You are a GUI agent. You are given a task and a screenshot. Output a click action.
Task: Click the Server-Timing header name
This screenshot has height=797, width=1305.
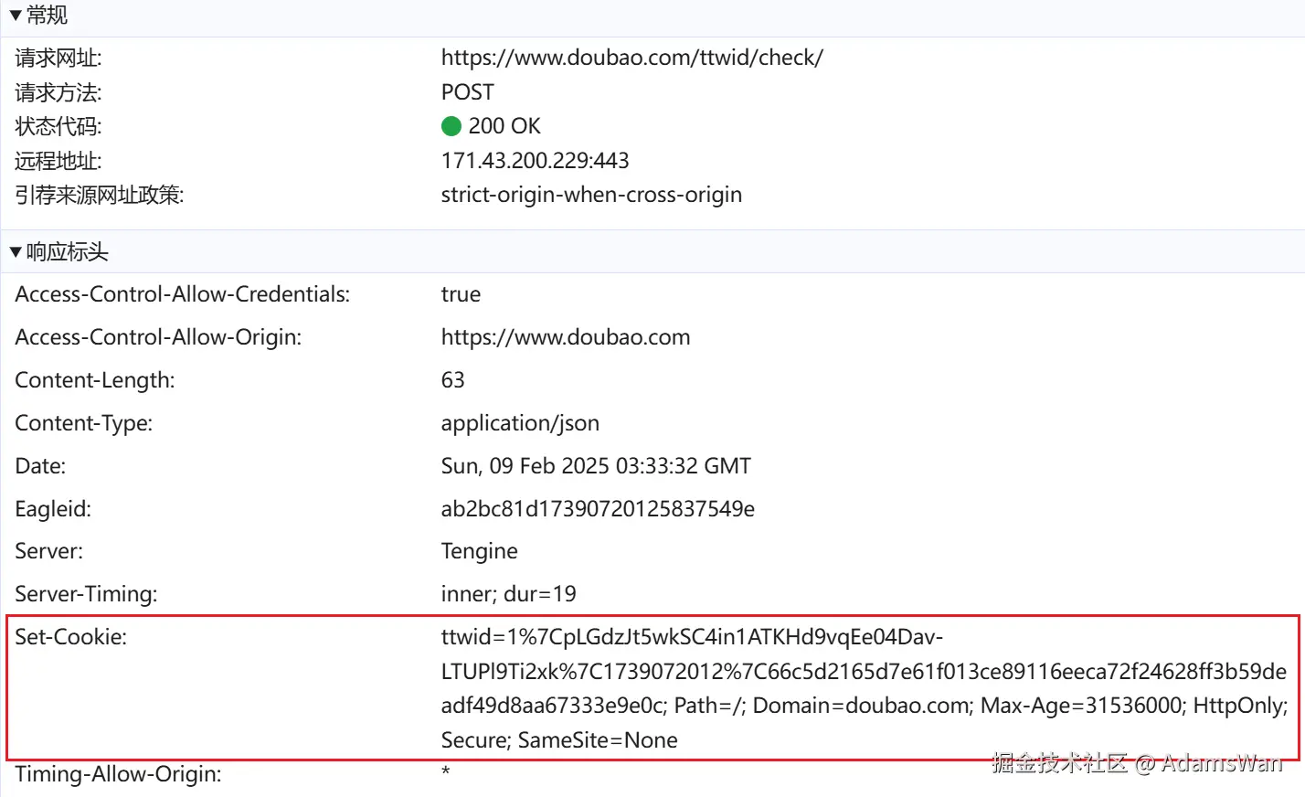click(x=86, y=594)
